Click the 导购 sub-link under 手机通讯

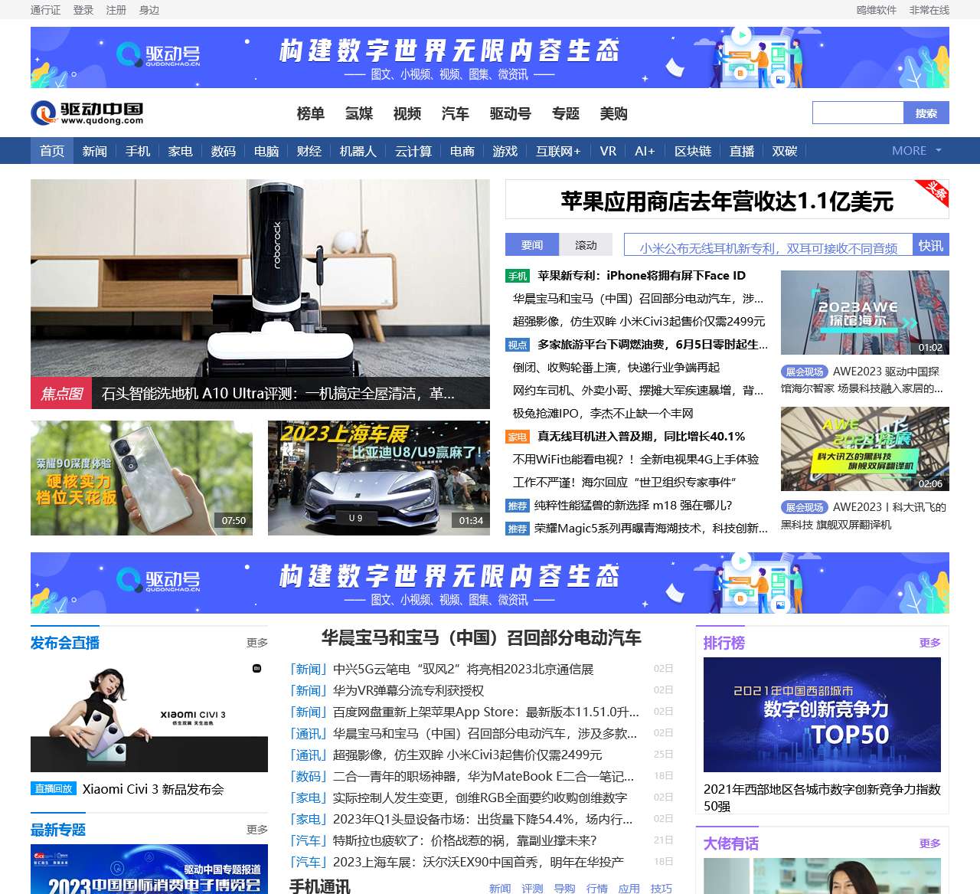click(564, 888)
